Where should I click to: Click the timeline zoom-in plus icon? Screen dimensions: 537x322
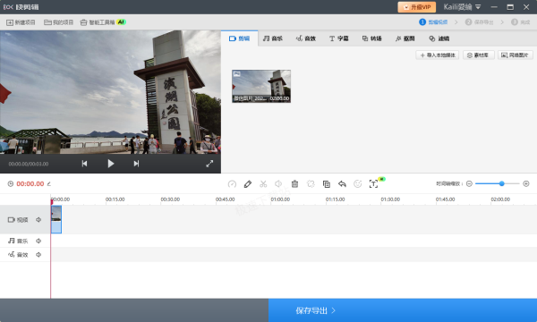pos(526,183)
